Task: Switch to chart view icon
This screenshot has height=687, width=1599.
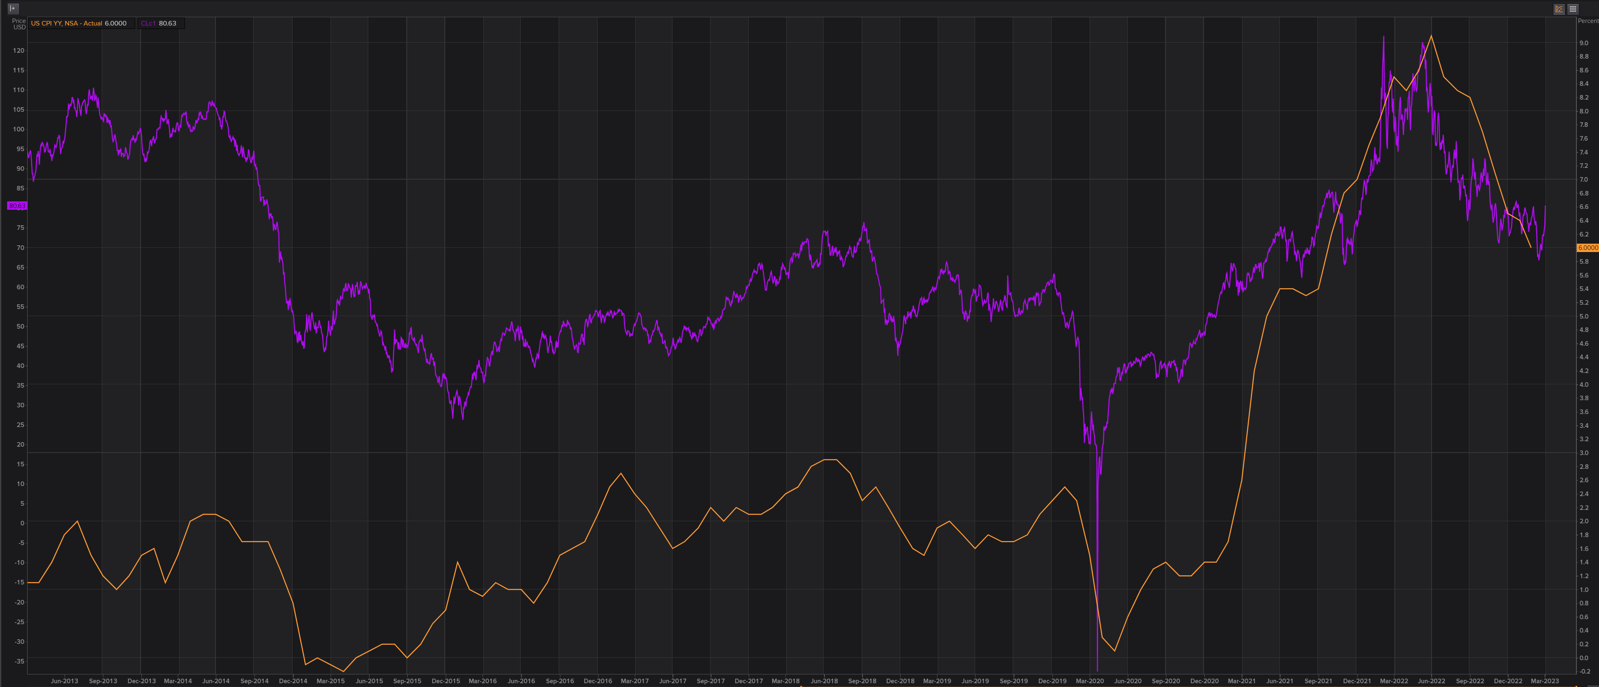Action: pyautogui.click(x=1559, y=9)
